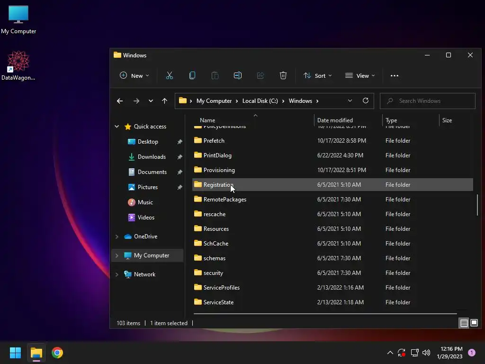Click the vertical scrollbar thumb

click(477, 205)
